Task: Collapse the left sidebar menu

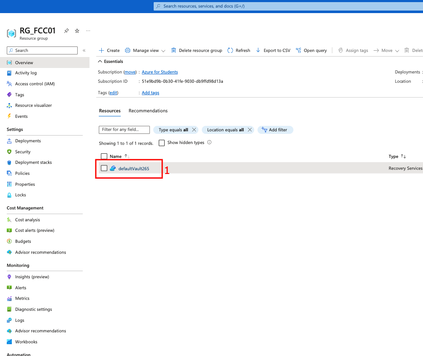Action: pos(84,50)
